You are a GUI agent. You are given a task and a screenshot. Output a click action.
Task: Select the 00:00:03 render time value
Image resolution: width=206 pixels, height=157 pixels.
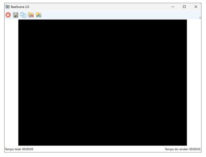click(x=195, y=149)
